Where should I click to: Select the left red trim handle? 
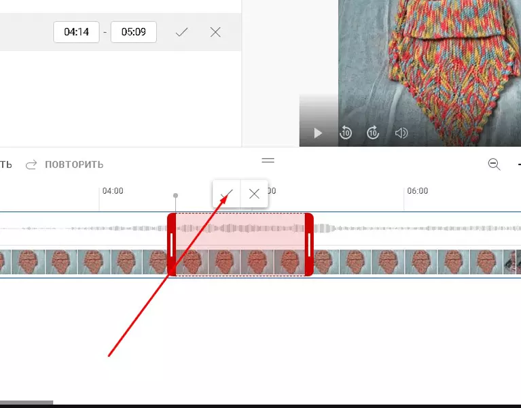click(x=171, y=245)
